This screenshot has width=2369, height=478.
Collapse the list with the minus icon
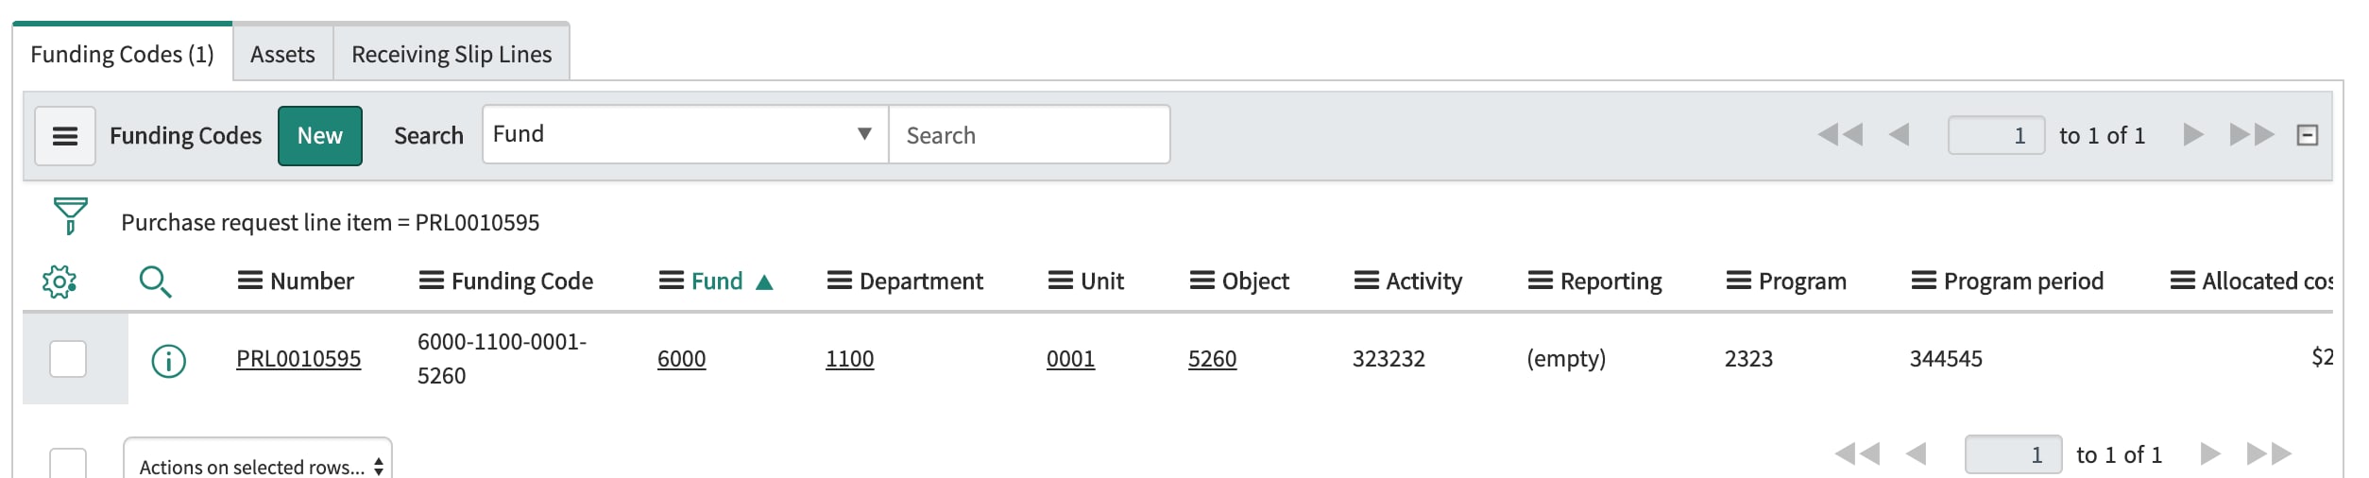click(x=2308, y=135)
